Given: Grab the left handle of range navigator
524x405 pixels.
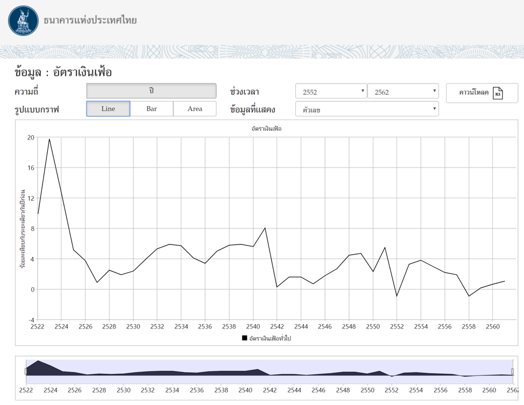Looking at the screenshot, I should [26, 371].
